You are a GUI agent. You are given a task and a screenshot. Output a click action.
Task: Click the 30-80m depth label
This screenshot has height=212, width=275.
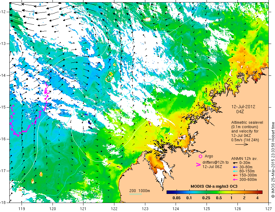click(246, 167)
